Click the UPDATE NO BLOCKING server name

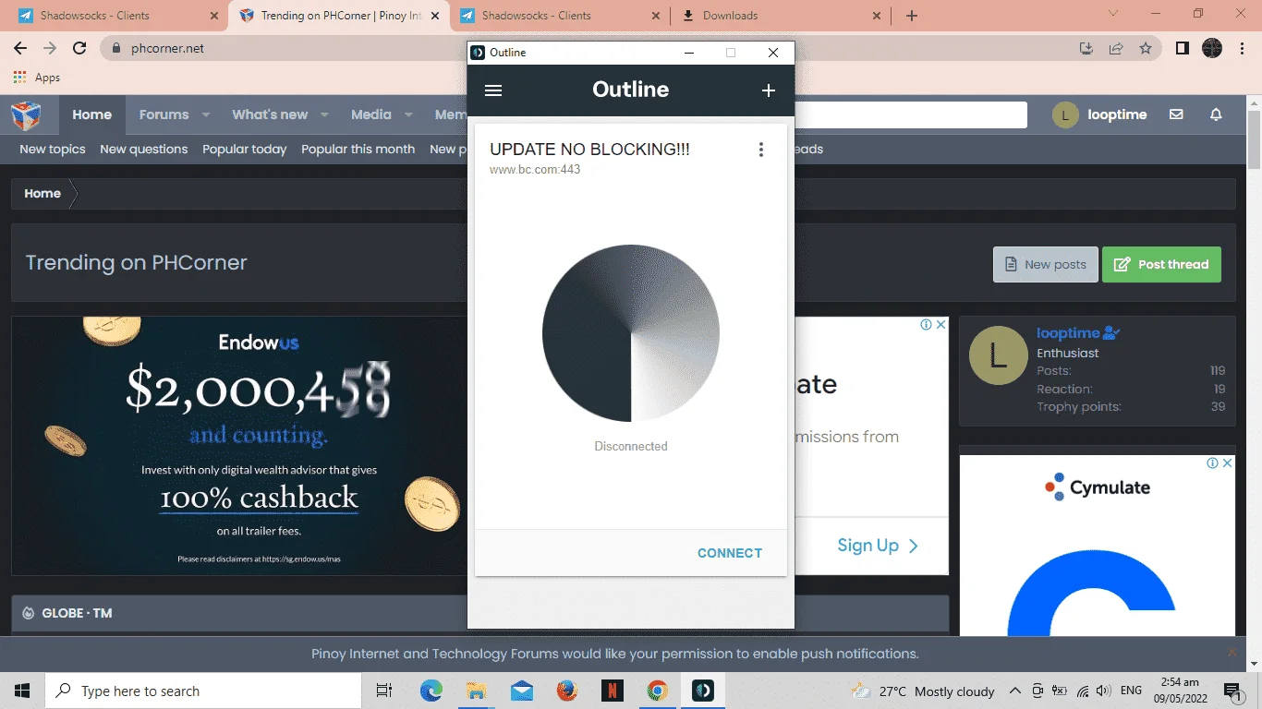[x=589, y=150]
